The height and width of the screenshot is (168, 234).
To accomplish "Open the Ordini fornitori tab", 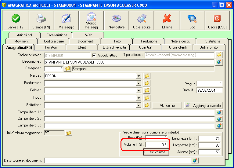I will [x=209, y=47].
